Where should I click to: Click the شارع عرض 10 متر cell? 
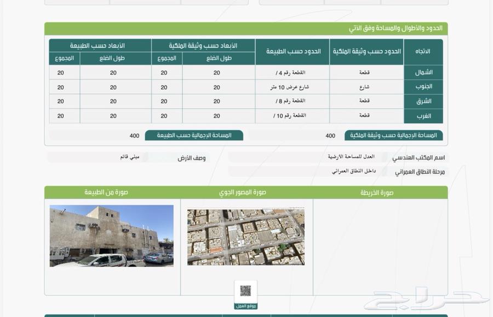293,87
